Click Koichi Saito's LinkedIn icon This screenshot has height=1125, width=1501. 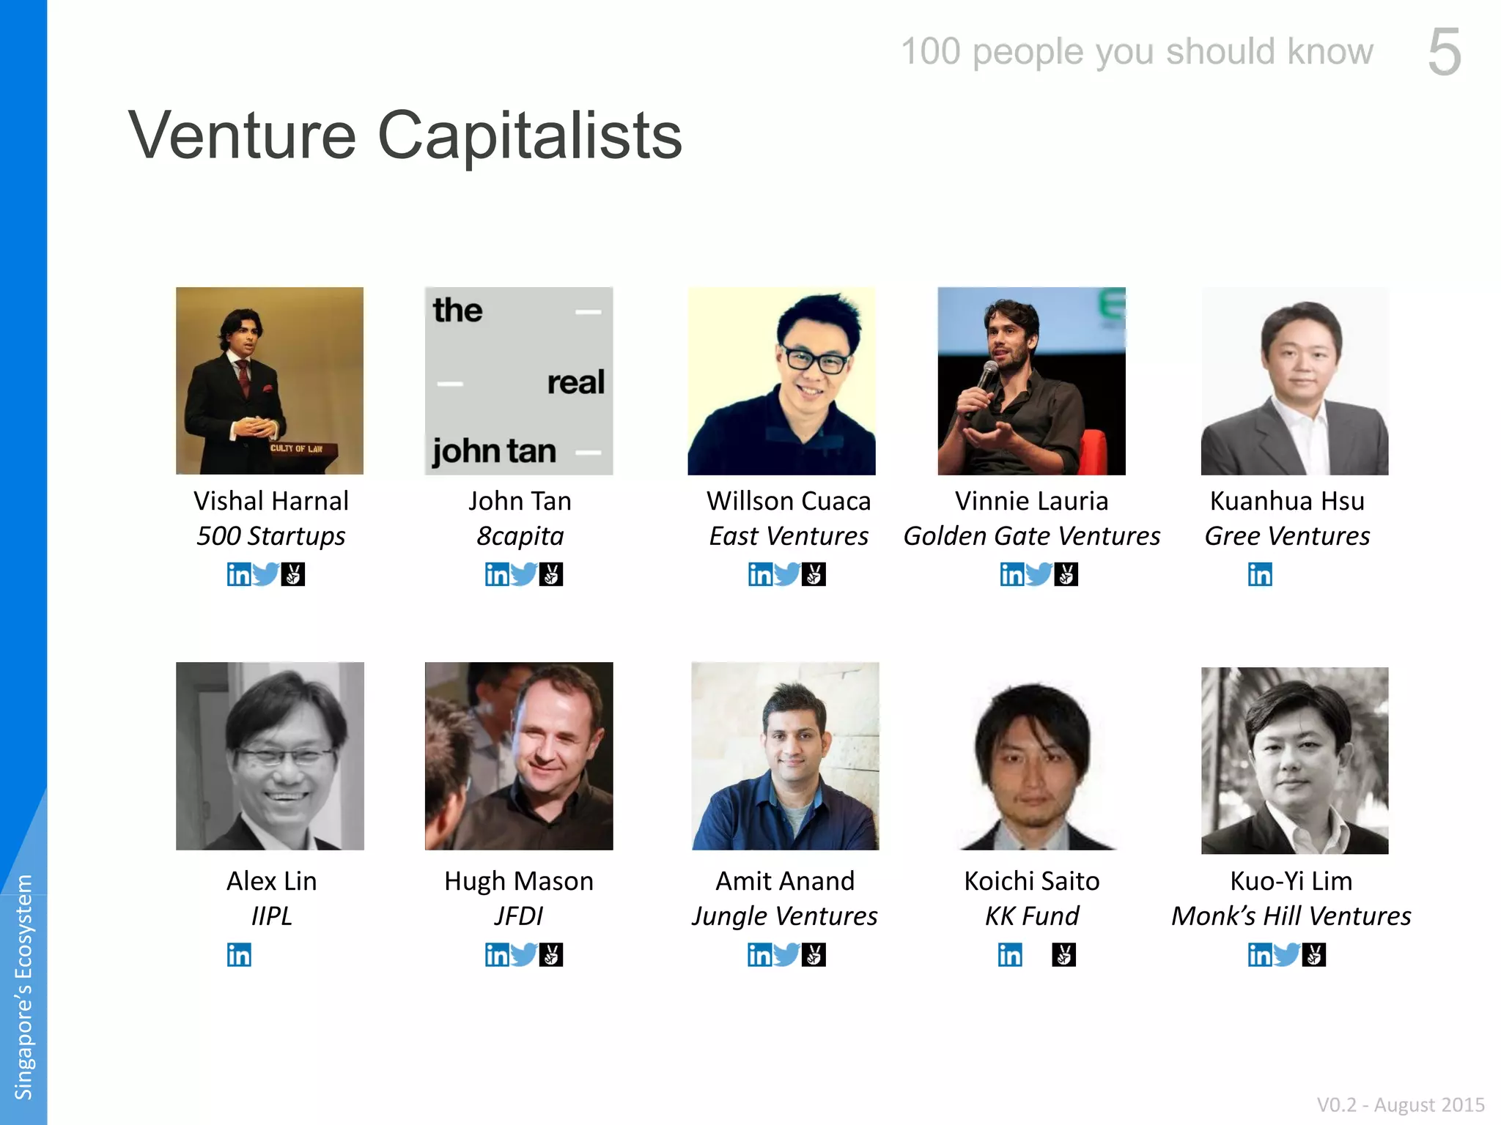1010,954
